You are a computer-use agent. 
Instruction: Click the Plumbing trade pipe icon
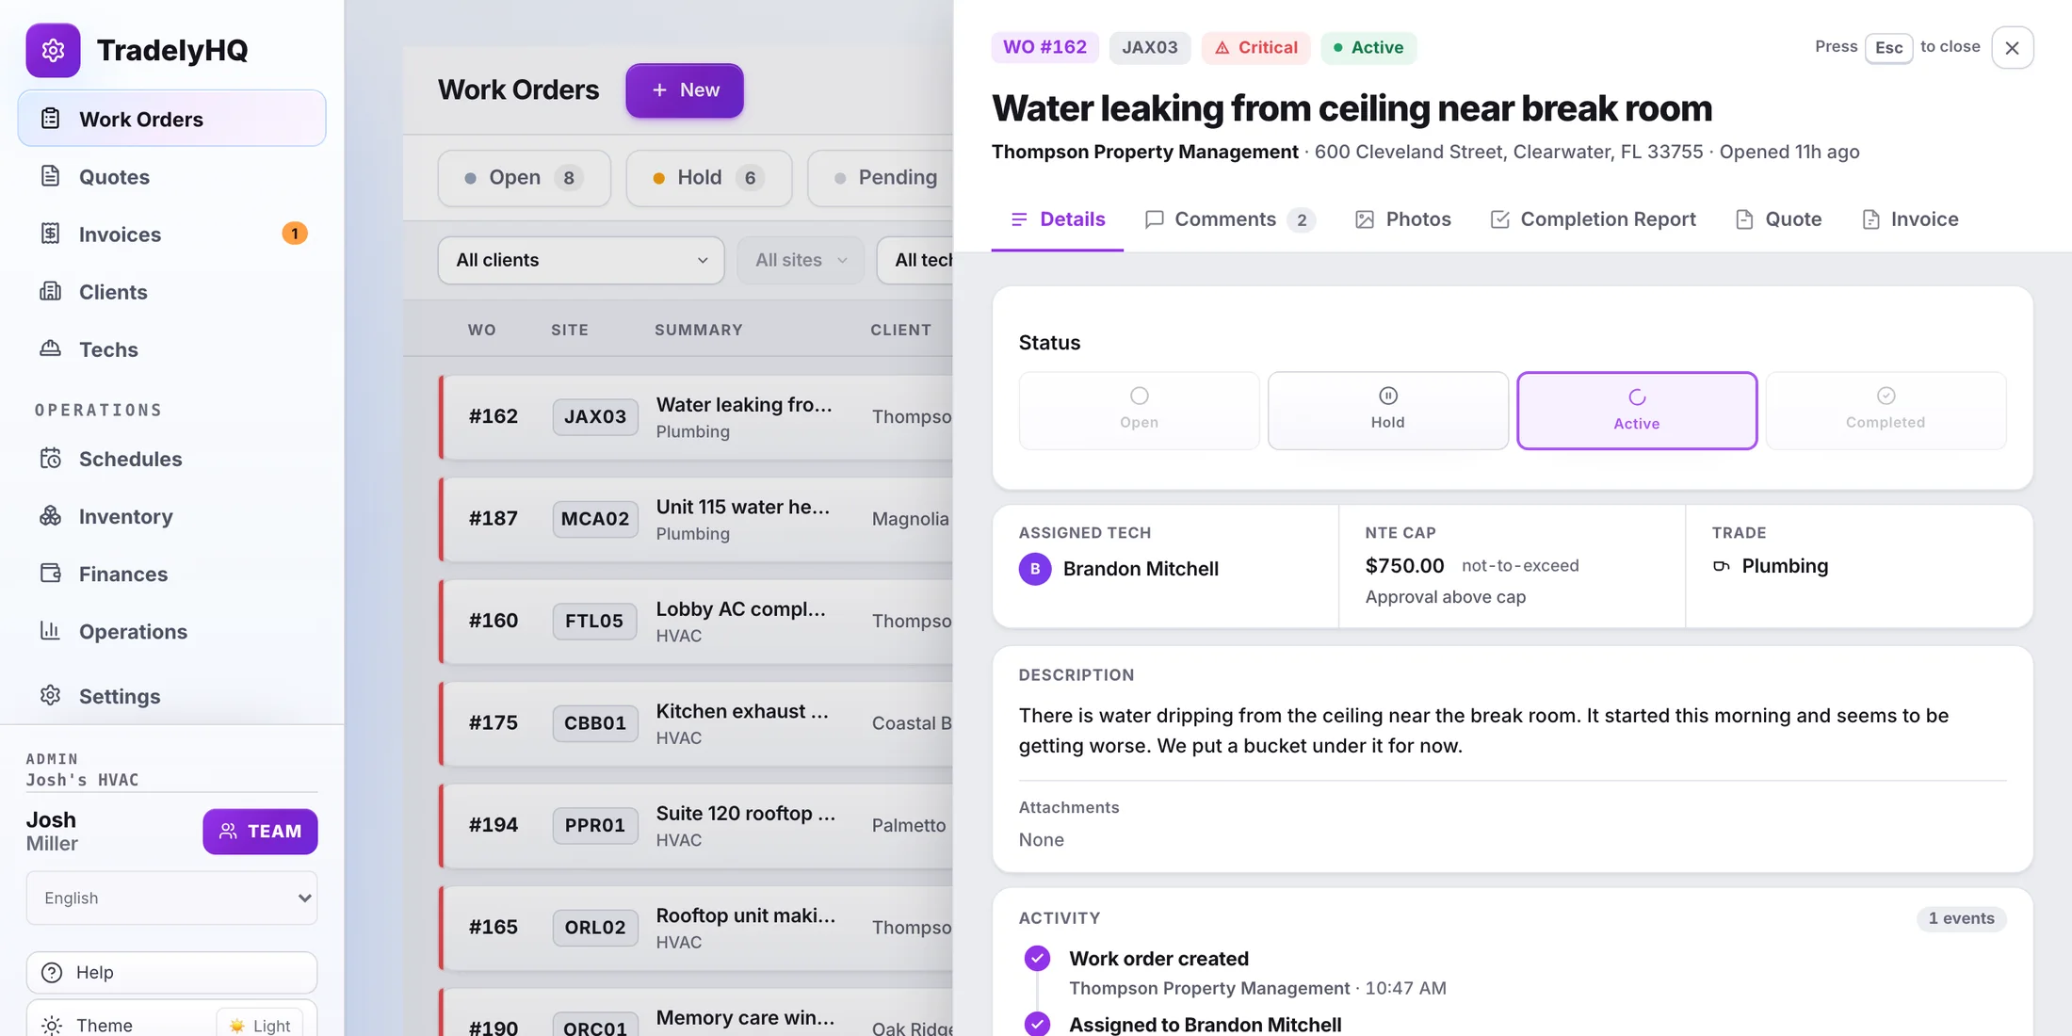[x=1722, y=566]
